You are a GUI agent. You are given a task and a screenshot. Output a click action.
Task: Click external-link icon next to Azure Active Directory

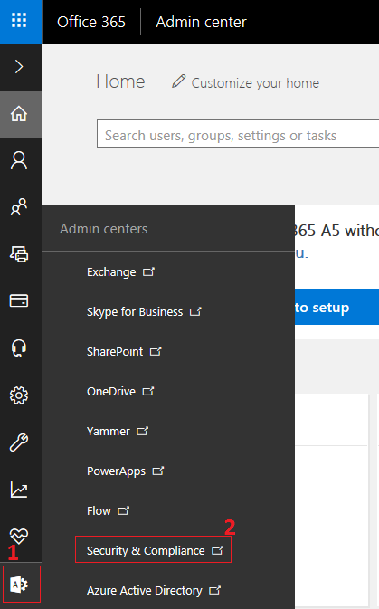point(215,590)
